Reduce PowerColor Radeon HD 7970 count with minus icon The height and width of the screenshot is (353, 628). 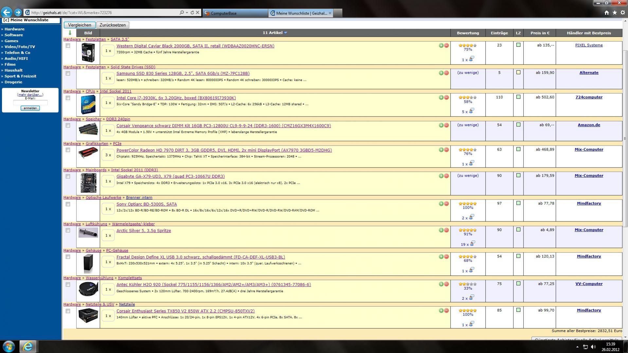pos(446,150)
